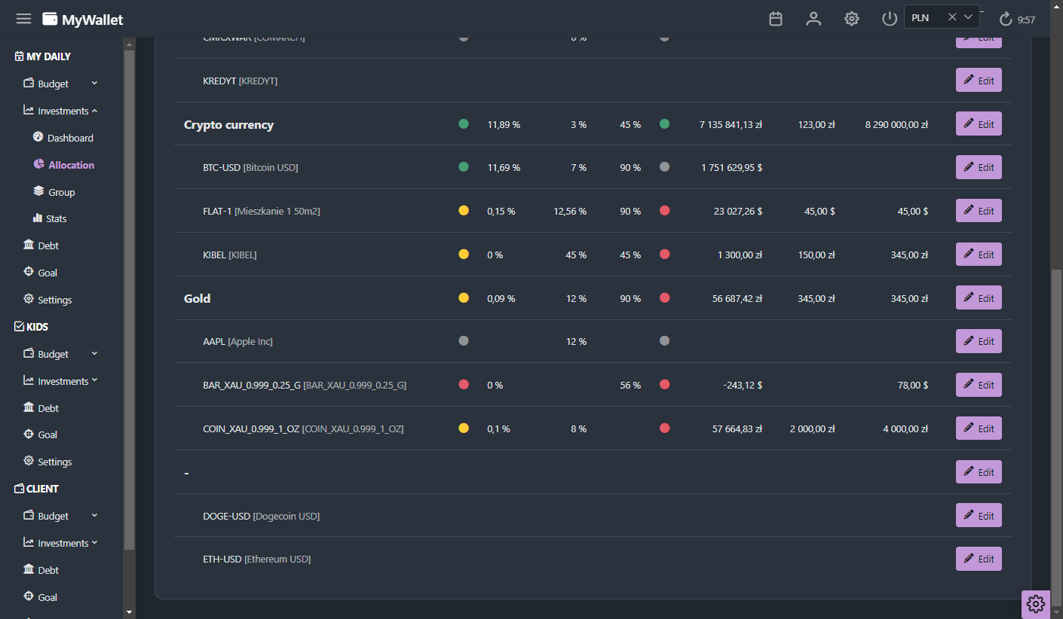Expand Budget under MY DAILY
This screenshot has width=1063, height=619.
click(x=61, y=84)
